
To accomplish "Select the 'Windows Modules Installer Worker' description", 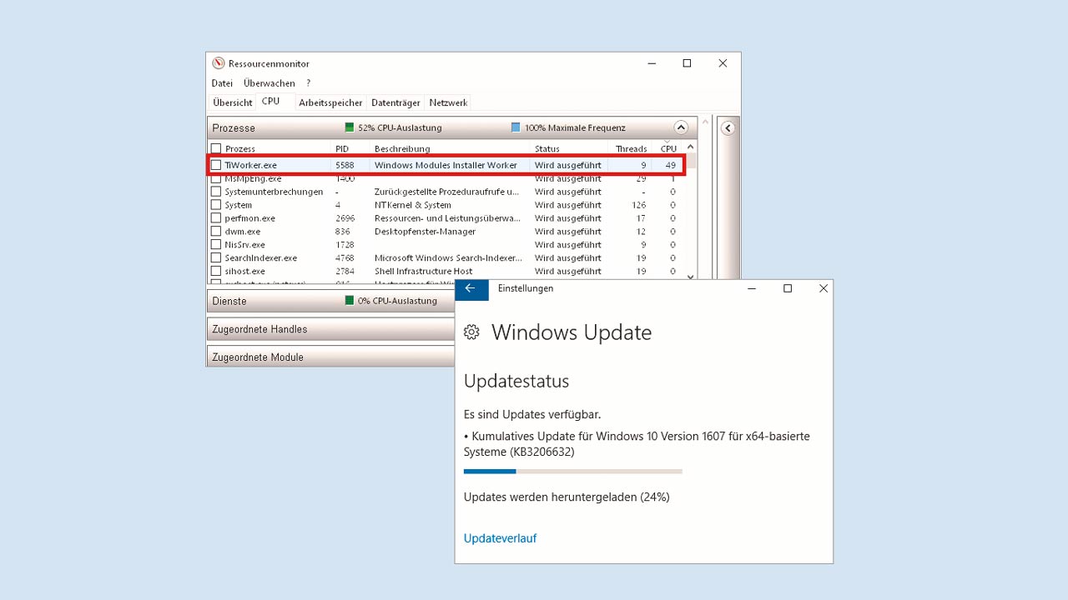I will 446,165.
